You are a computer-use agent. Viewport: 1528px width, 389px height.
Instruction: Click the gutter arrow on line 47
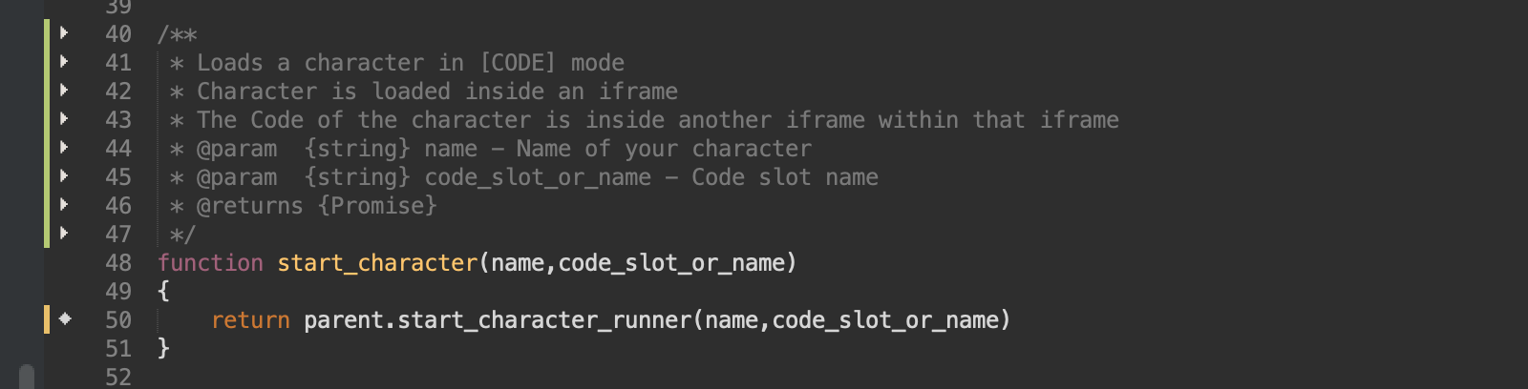(64, 234)
